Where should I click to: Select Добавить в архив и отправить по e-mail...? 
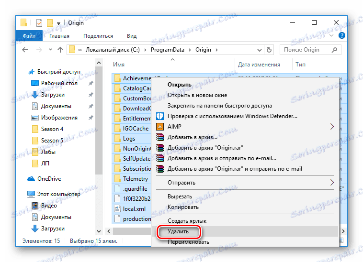(x=245, y=158)
